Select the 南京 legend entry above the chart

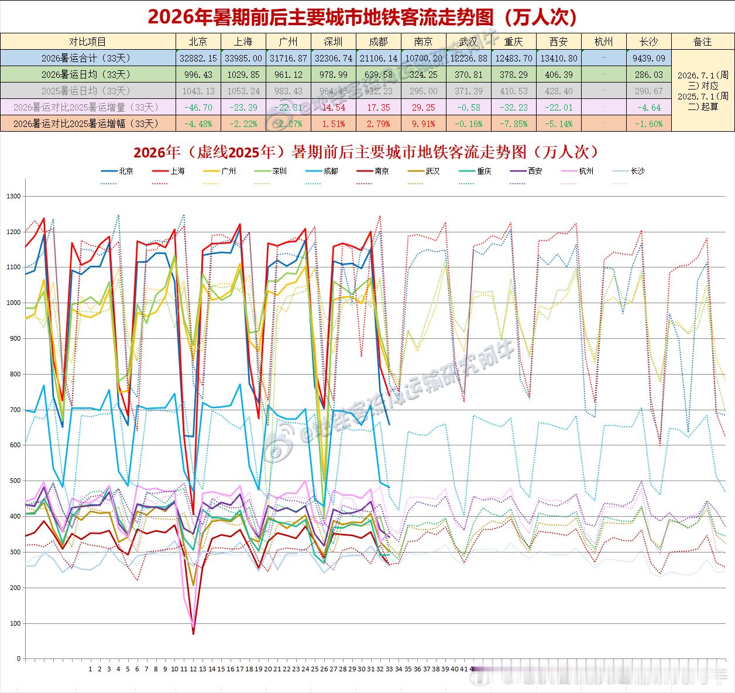(373, 171)
